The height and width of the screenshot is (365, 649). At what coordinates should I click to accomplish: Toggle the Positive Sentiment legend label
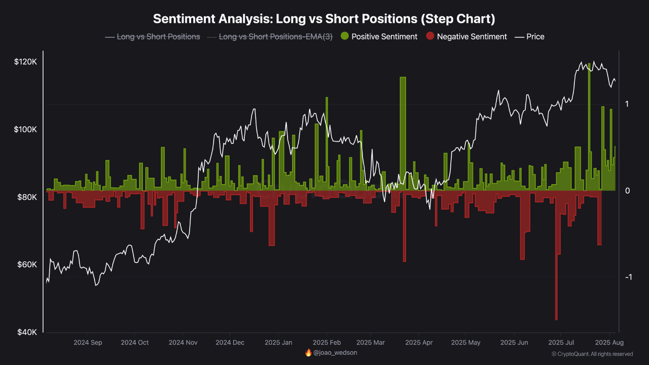[384, 36]
